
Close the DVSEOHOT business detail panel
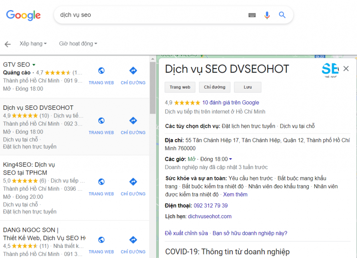point(346,69)
